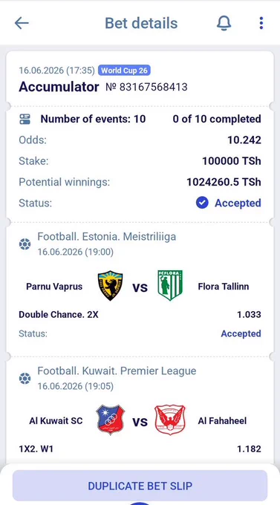The height and width of the screenshot is (505, 280).
Task: Tap the back arrow icon
Action: (x=22, y=23)
